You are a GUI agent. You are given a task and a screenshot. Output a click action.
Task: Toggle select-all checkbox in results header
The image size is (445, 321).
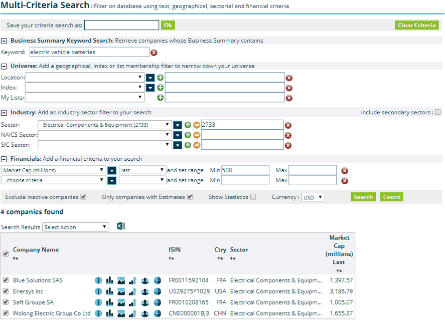click(x=6, y=253)
